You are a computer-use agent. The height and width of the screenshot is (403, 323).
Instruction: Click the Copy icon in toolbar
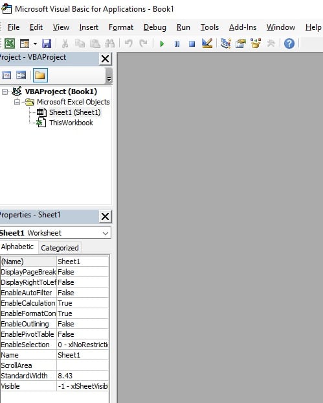pos(80,43)
